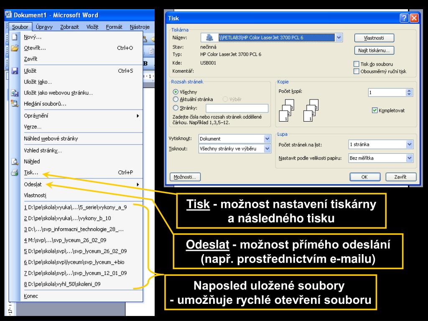
Task: Open the Zobrazit menu
Action: pyautogui.click(x=69, y=27)
